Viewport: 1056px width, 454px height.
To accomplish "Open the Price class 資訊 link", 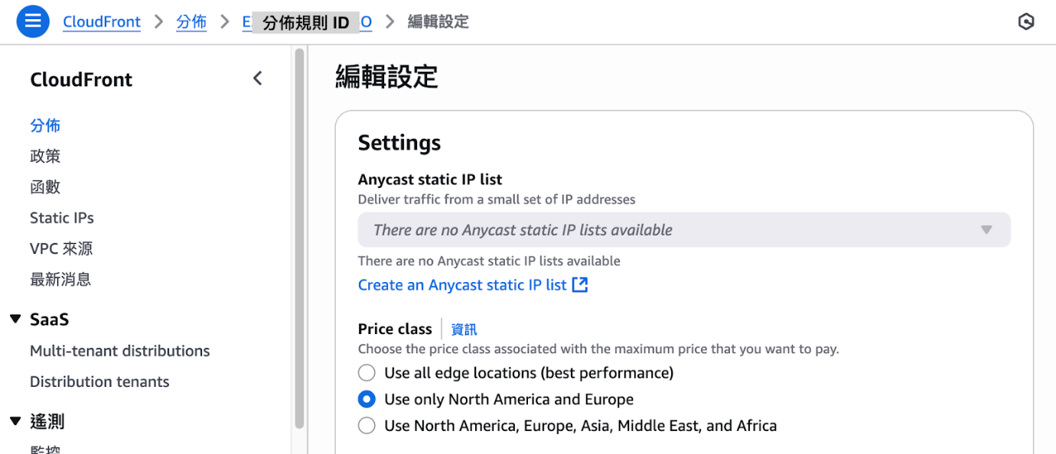I will coord(463,329).
